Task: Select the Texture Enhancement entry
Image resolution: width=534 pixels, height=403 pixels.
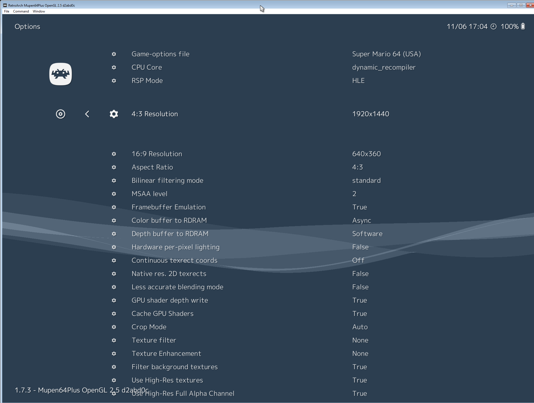Action: tap(166, 354)
